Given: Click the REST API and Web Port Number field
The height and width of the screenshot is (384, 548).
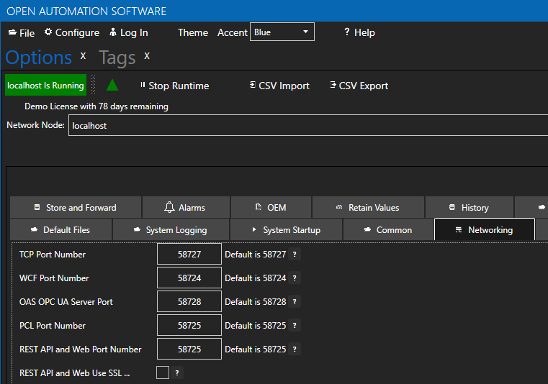Looking at the screenshot, I should [189, 349].
